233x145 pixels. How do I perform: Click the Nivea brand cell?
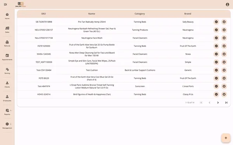point(188,54)
